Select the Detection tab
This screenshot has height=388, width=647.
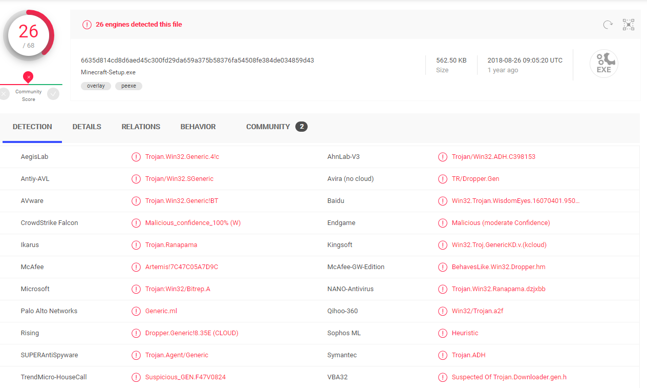(32, 127)
